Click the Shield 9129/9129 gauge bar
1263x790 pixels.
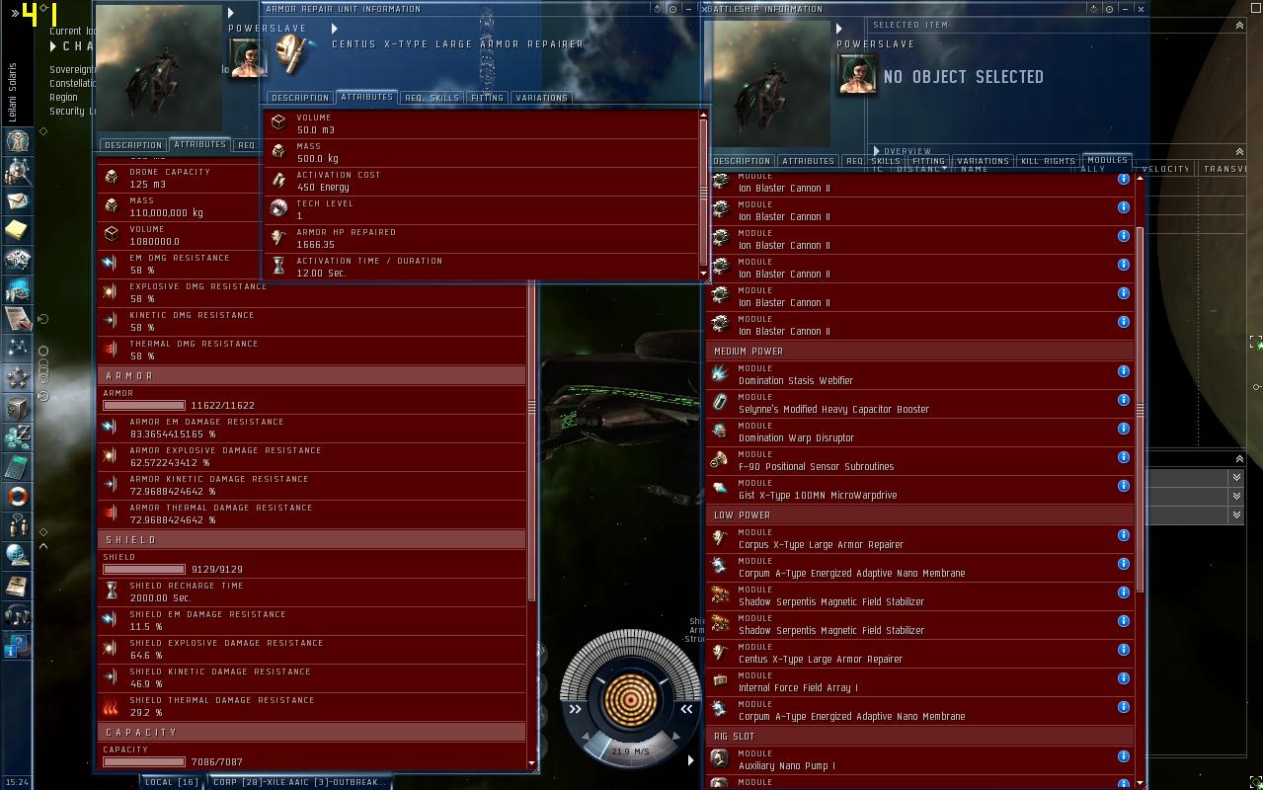[x=144, y=569]
